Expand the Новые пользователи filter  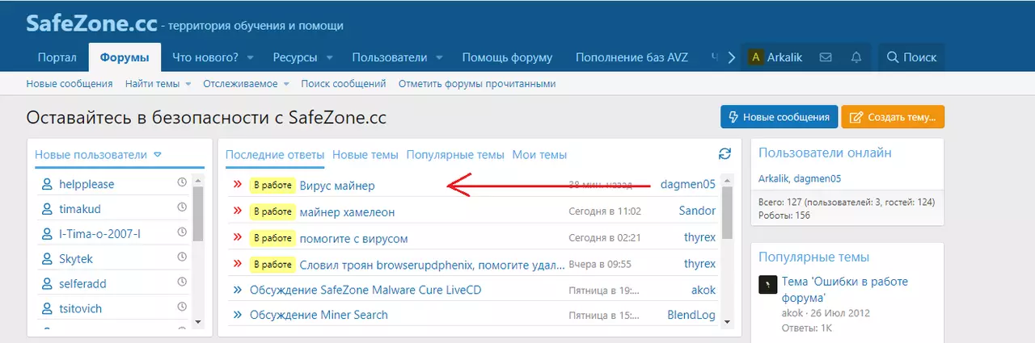158,155
